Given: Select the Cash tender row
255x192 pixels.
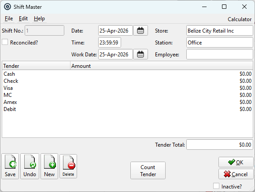Looking at the screenshot, I should 128,74.
